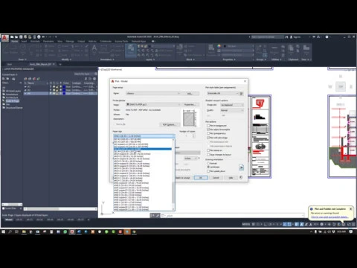The width and height of the screenshot is (357, 268).
Task: Click the plot and publish details link in notification
Action: point(329,217)
